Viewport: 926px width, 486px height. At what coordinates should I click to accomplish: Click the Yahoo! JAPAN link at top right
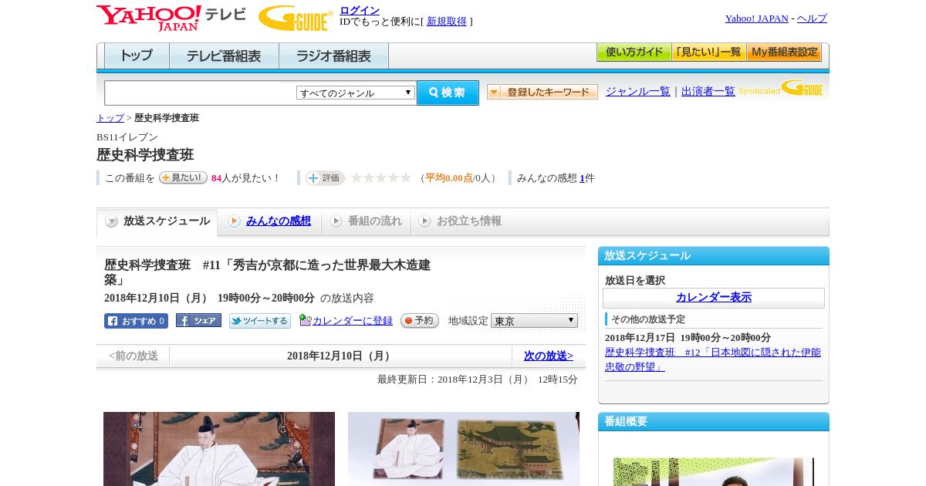tap(757, 19)
